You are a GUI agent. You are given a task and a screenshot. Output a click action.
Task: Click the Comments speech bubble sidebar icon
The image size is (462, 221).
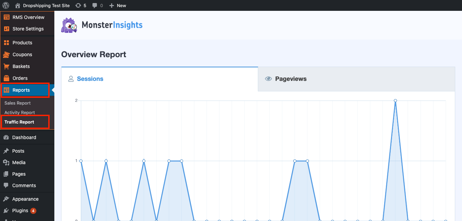coord(6,185)
